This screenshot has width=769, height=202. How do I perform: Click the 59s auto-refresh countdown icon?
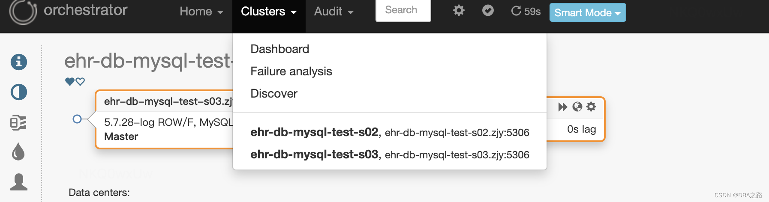[x=516, y=11]
